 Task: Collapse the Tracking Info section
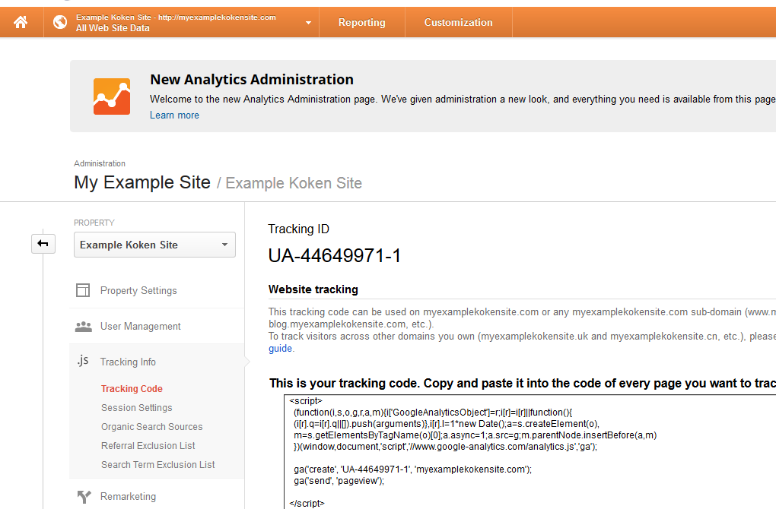[128, 362]
